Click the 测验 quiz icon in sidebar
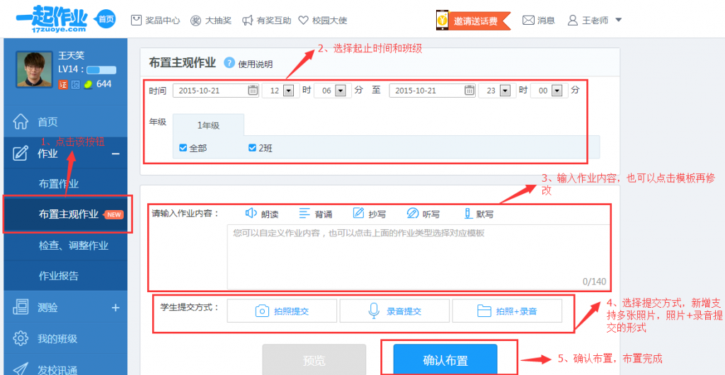 point(21,308)
